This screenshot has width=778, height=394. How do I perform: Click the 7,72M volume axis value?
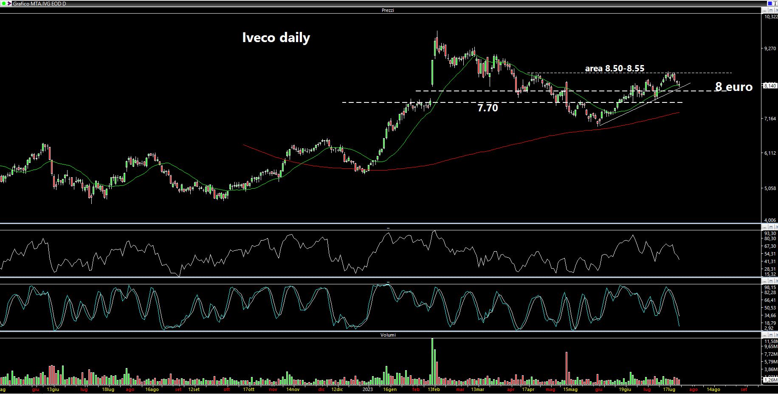[770, 354]
